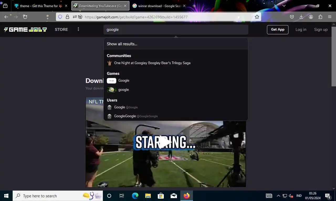
Task: Open the Extensions menu
Action: [320, 17]
